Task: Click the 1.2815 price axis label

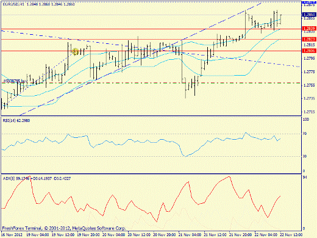Action: pos(309,45)
